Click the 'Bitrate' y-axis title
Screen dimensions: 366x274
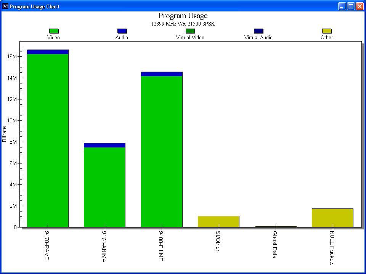(5, 134)
